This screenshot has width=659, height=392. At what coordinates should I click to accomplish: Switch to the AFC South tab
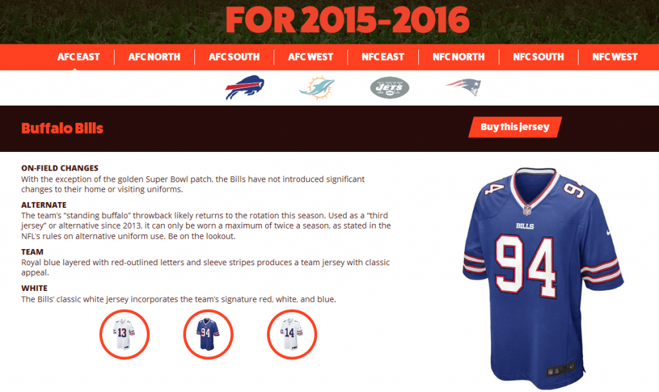(x=234, y=57)
